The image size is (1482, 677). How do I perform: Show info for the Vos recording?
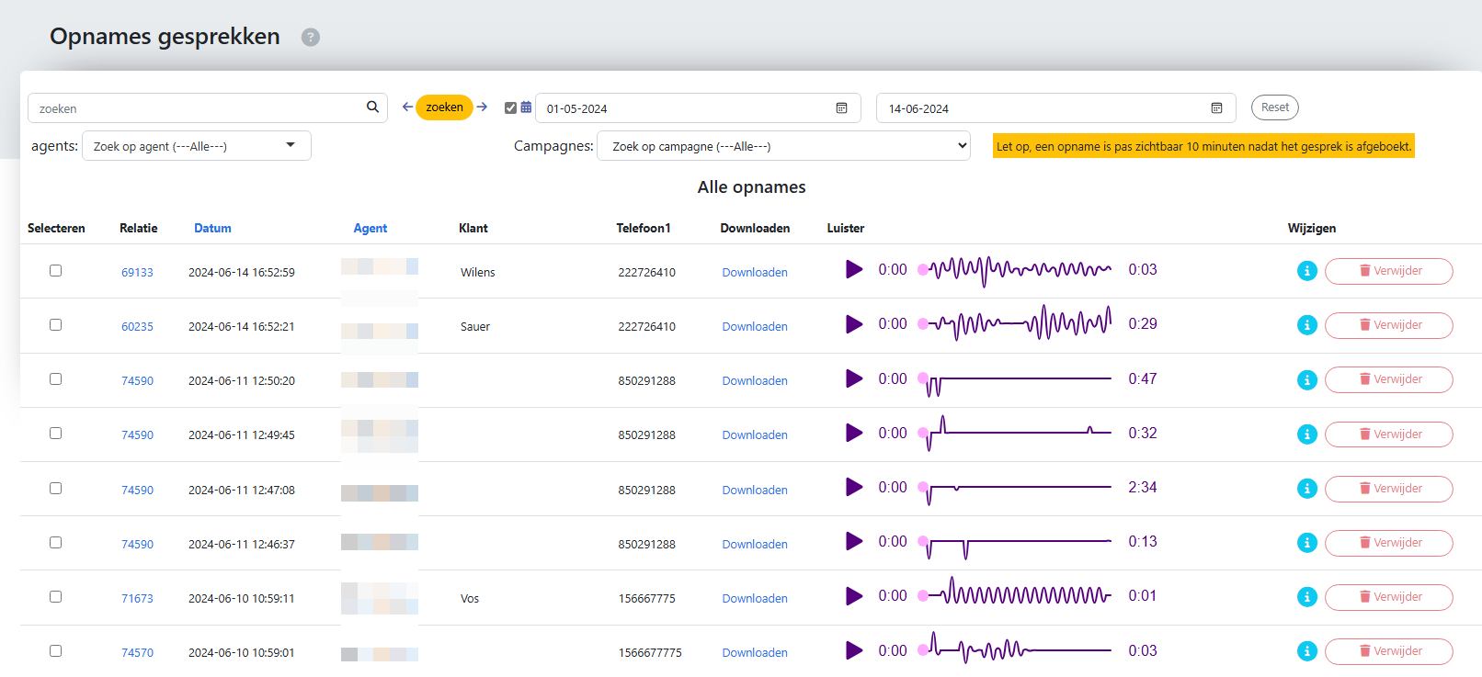pyautogui.click(x=1307, y=597)
